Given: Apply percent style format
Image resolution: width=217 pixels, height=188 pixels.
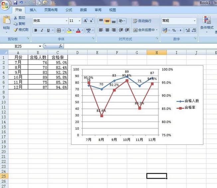Looking at the screenshot, I should pyautogui.click(x=174, y=30).
